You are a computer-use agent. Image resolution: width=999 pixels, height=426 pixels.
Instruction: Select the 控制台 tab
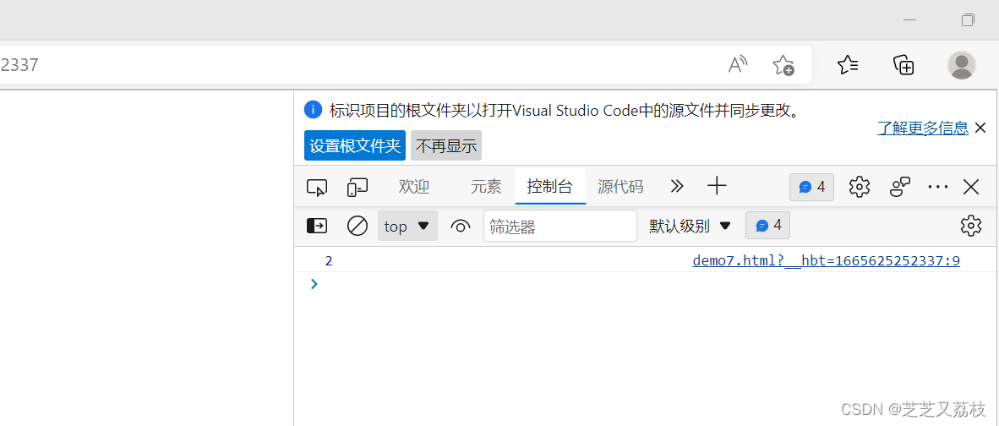[550, 187]
